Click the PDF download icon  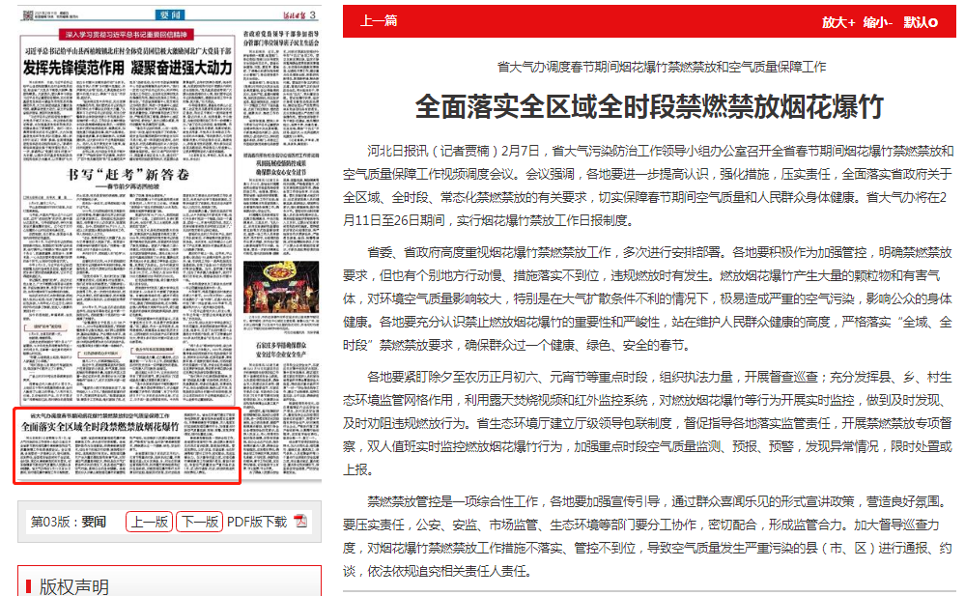[x=300, y=522]
